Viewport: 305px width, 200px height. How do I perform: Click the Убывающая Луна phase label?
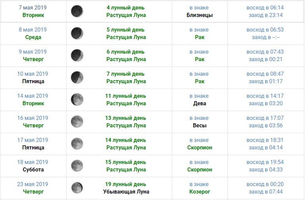126,192
